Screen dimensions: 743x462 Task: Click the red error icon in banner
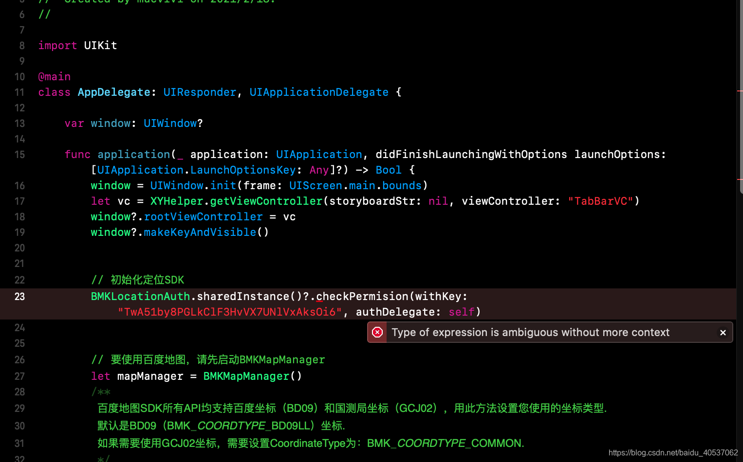click(377, 332)
